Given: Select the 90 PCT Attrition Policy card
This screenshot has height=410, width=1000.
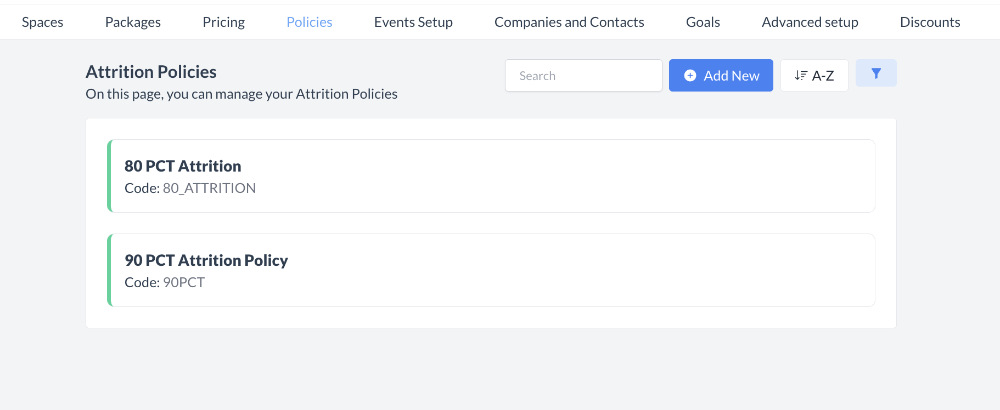Looking at the screenshot, I should [x=491, y=270].
